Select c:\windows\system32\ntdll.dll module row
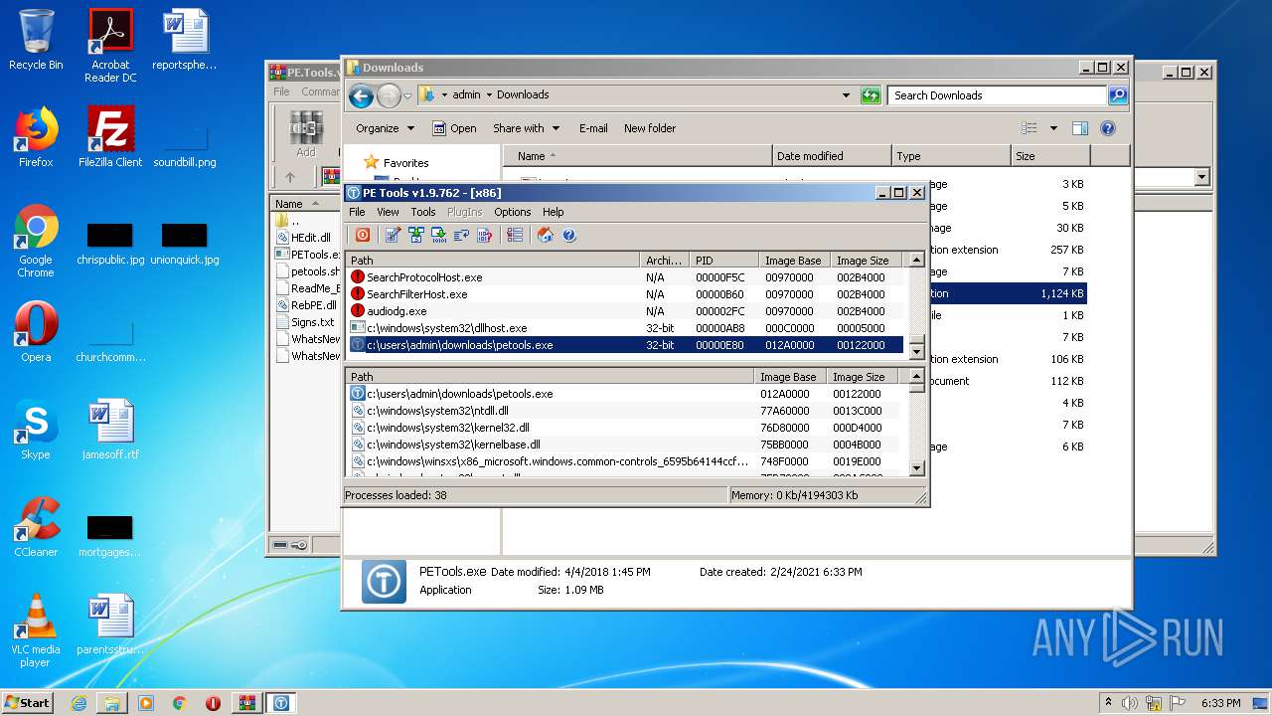 625,411
